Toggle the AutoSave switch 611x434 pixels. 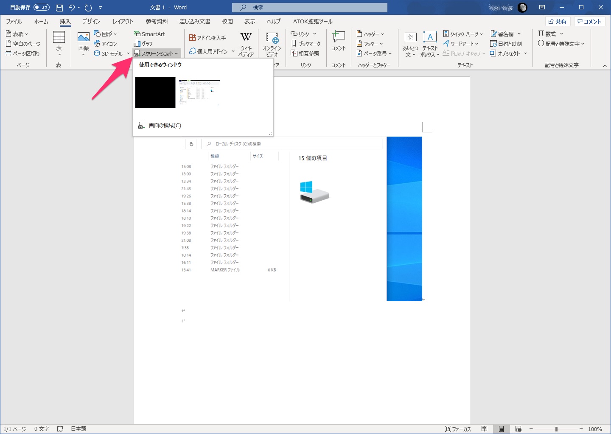[x=41, y=7]
